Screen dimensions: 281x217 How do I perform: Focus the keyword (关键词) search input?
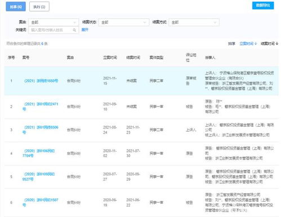(x=53, y=30)
